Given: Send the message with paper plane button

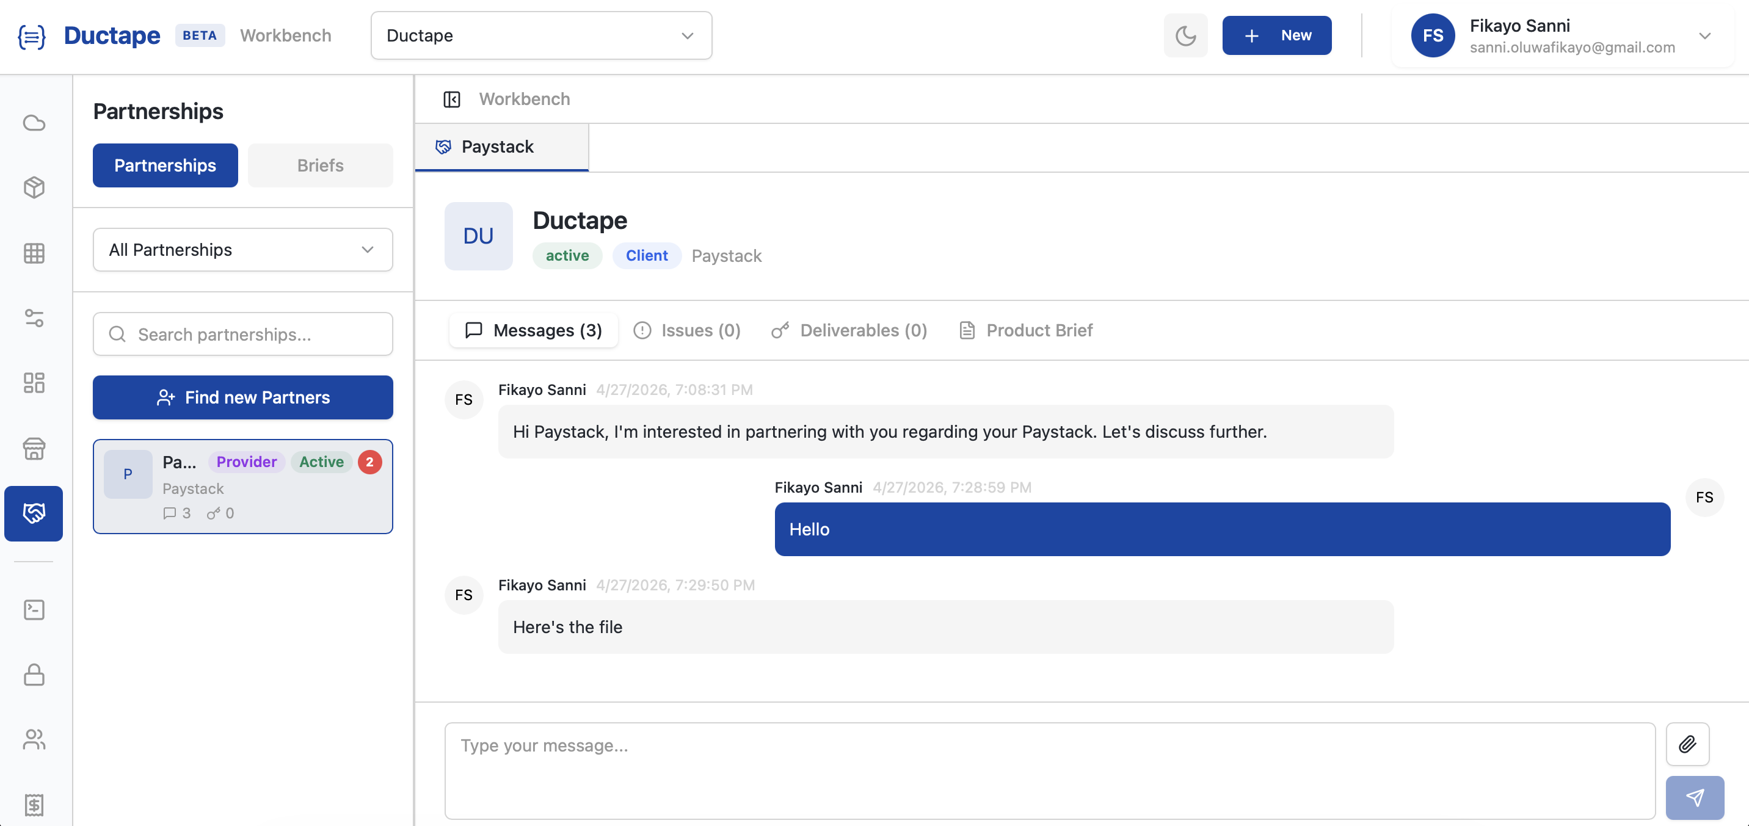Looking at the screenshot, I should coord(1695,797).
